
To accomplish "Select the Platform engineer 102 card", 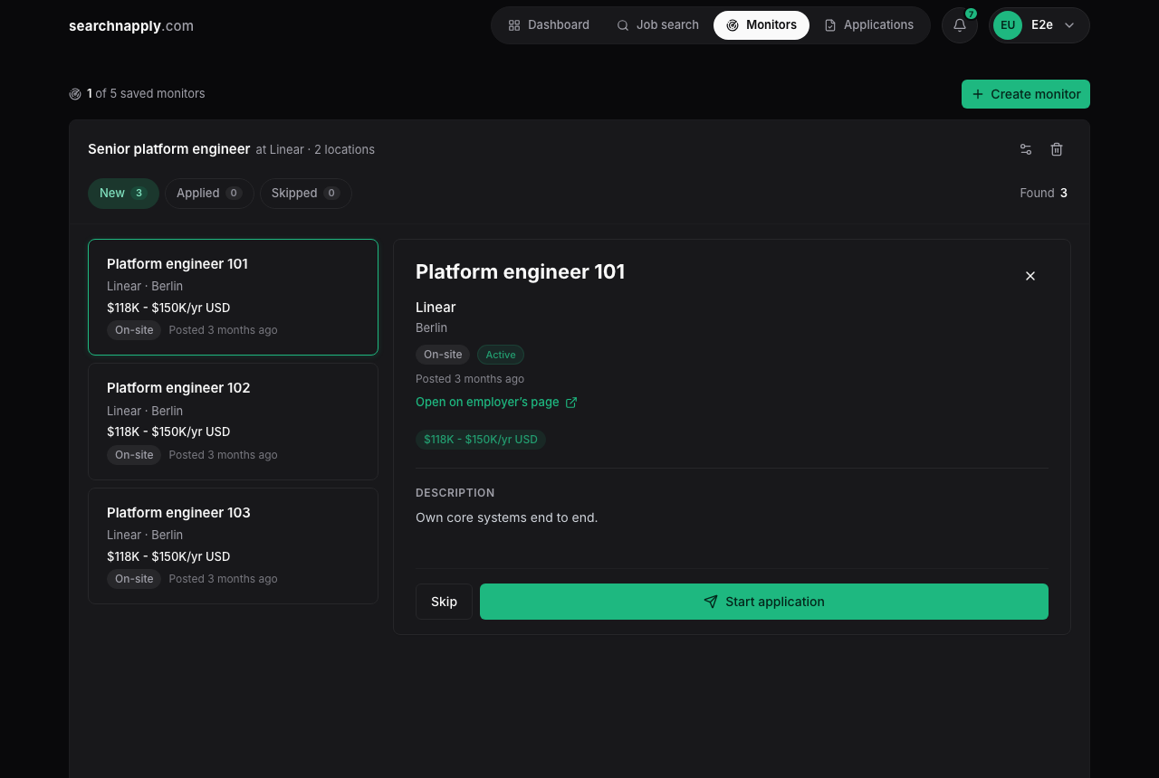I will click(233, 422).
